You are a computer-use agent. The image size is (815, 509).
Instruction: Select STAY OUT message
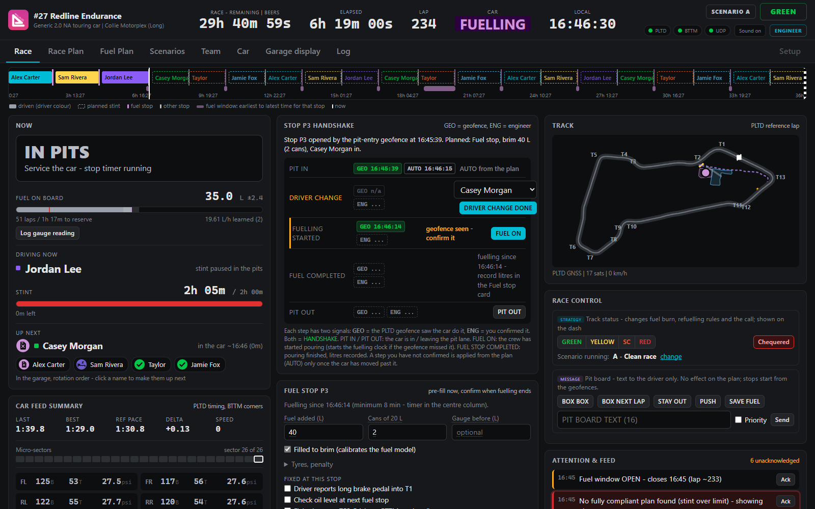coord(672,402)
